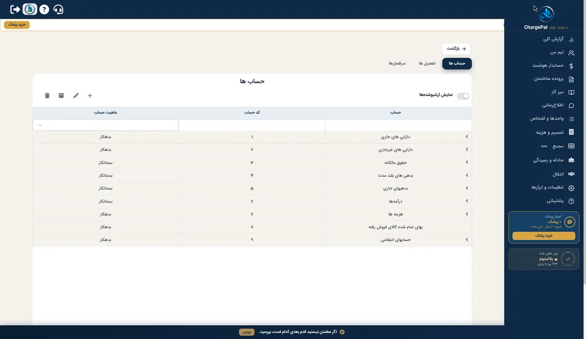Expand the بدهی های بلند مدت row
The image size is (586, 339).
coord(467,175)
